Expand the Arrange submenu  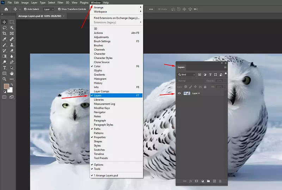117,7
